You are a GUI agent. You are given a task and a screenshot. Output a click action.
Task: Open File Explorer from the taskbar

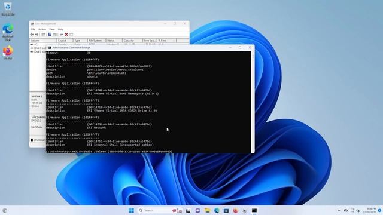click(207, 210)
